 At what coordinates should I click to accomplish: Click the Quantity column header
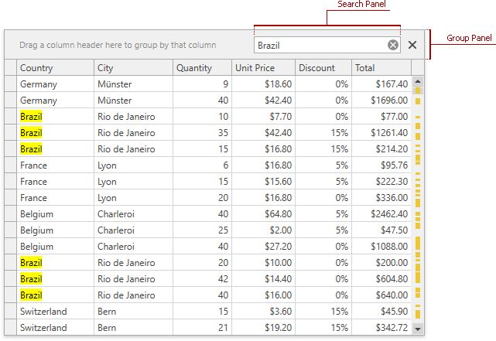click(201, 68)
